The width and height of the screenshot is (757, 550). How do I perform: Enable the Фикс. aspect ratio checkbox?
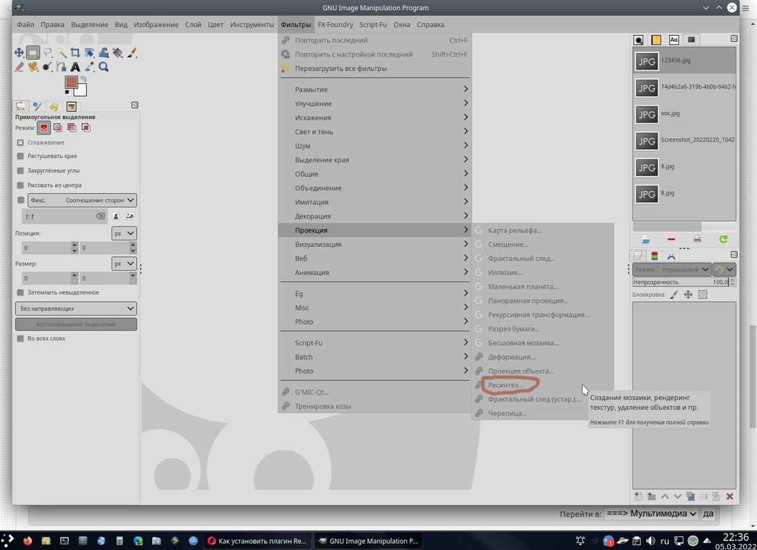point(20,200)
